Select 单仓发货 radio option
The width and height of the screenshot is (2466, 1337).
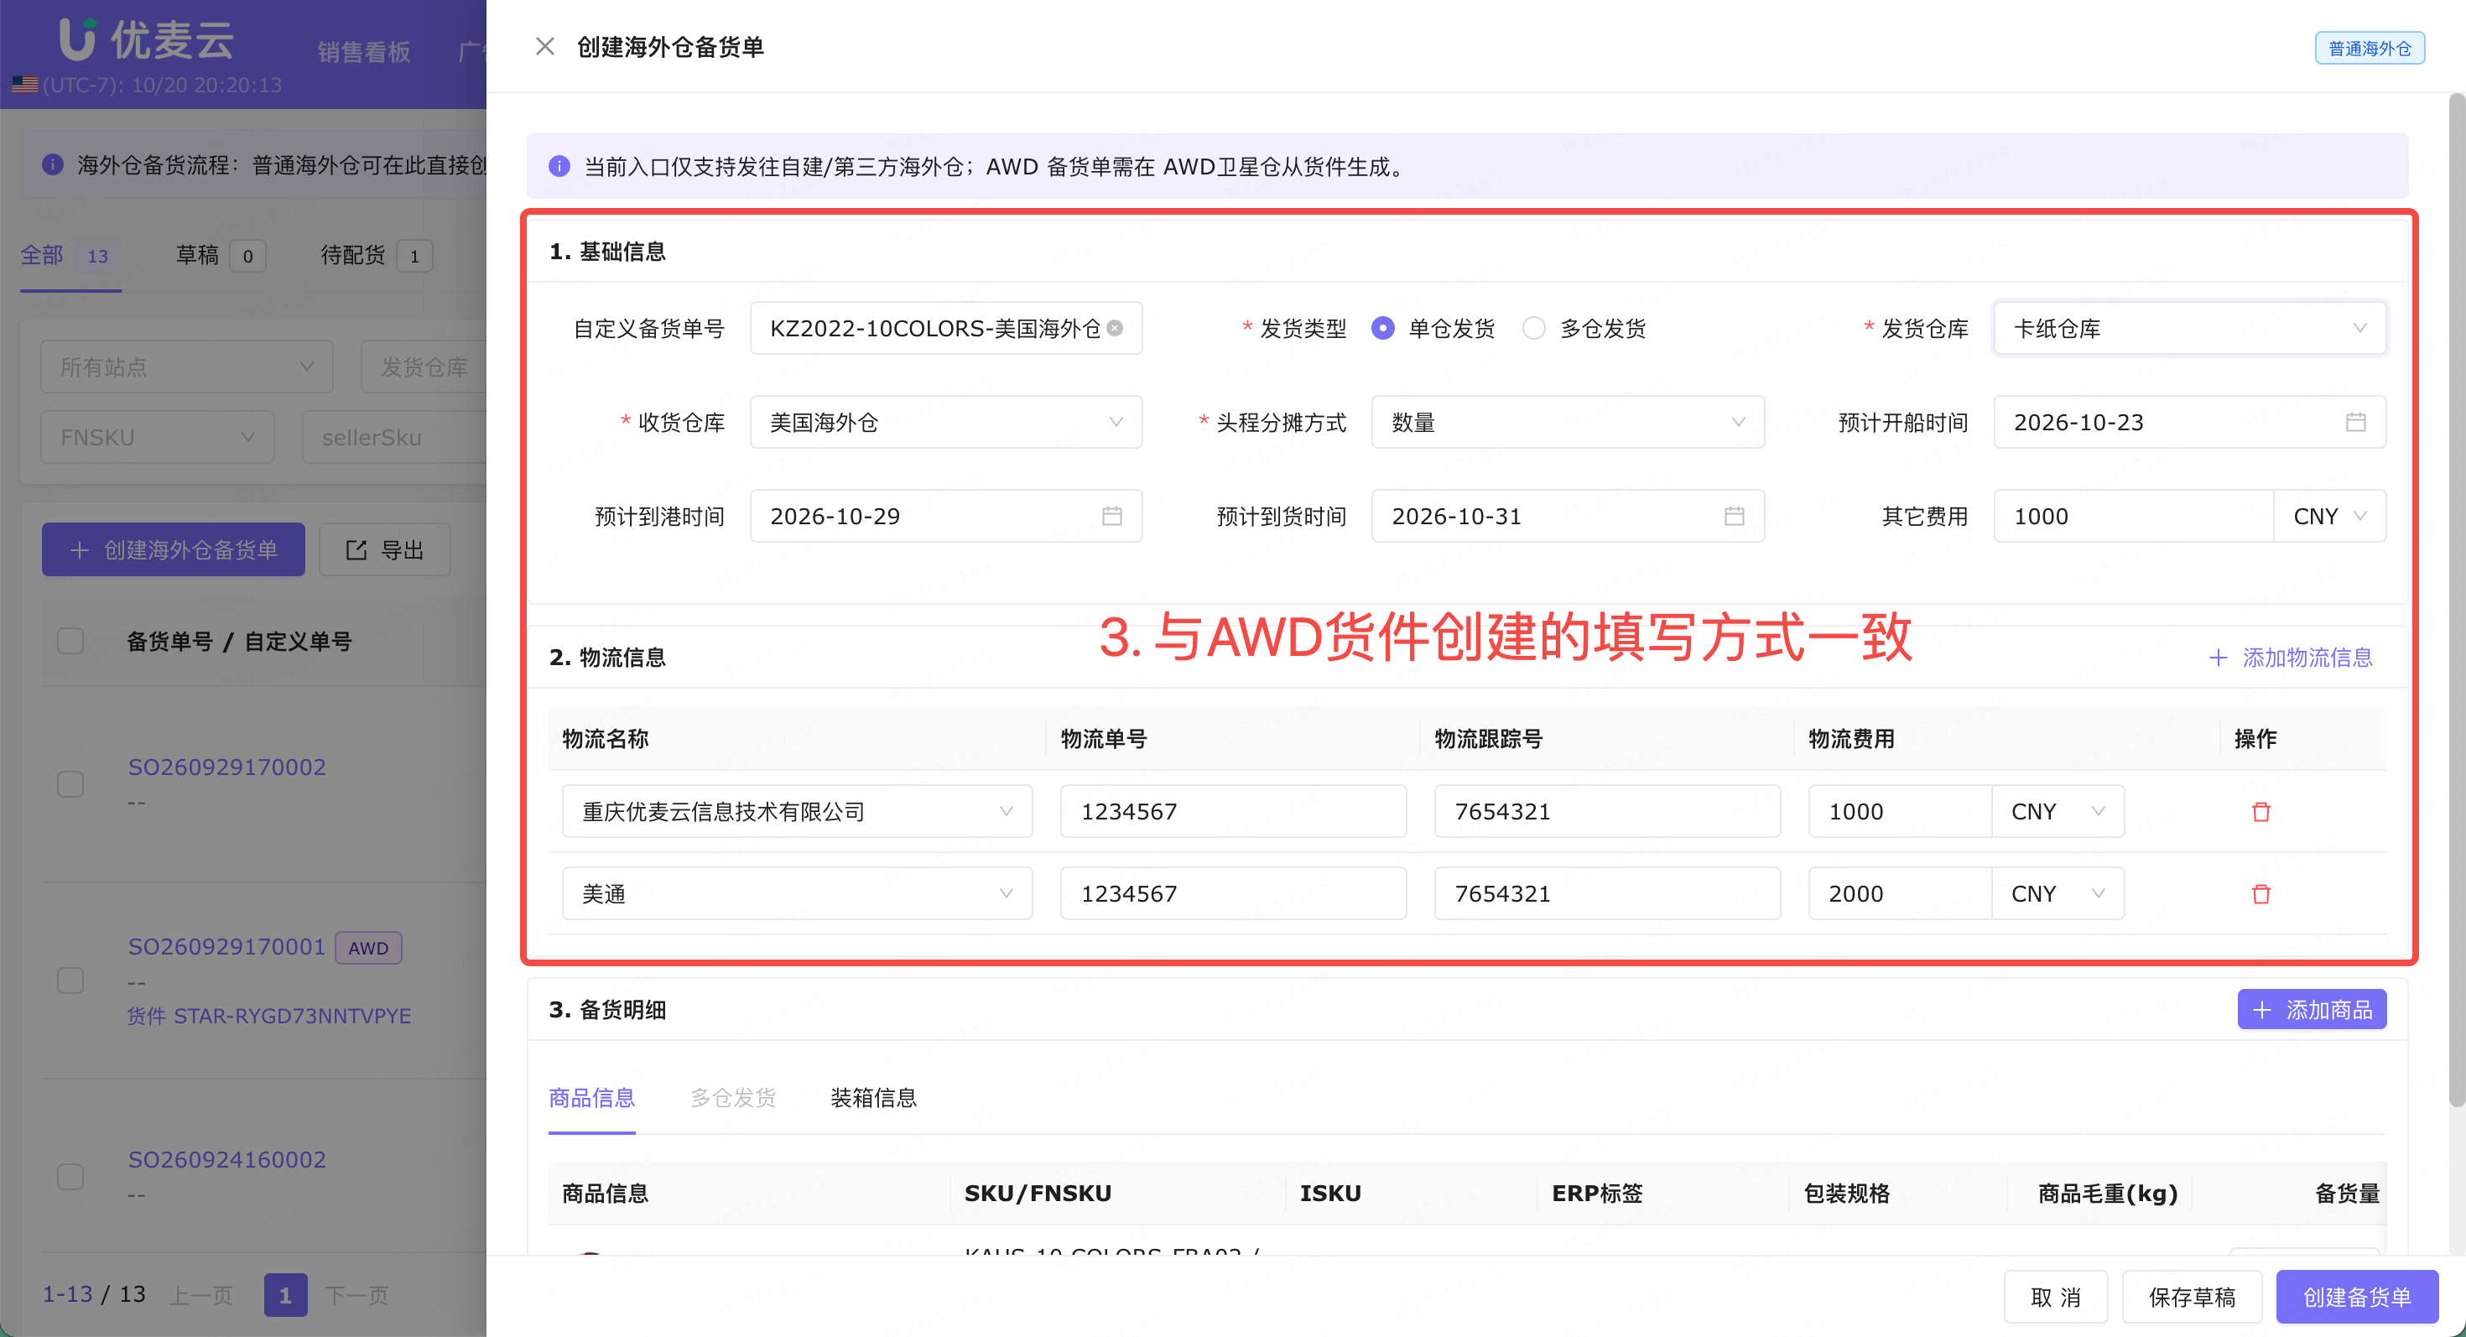point(1382,328)
